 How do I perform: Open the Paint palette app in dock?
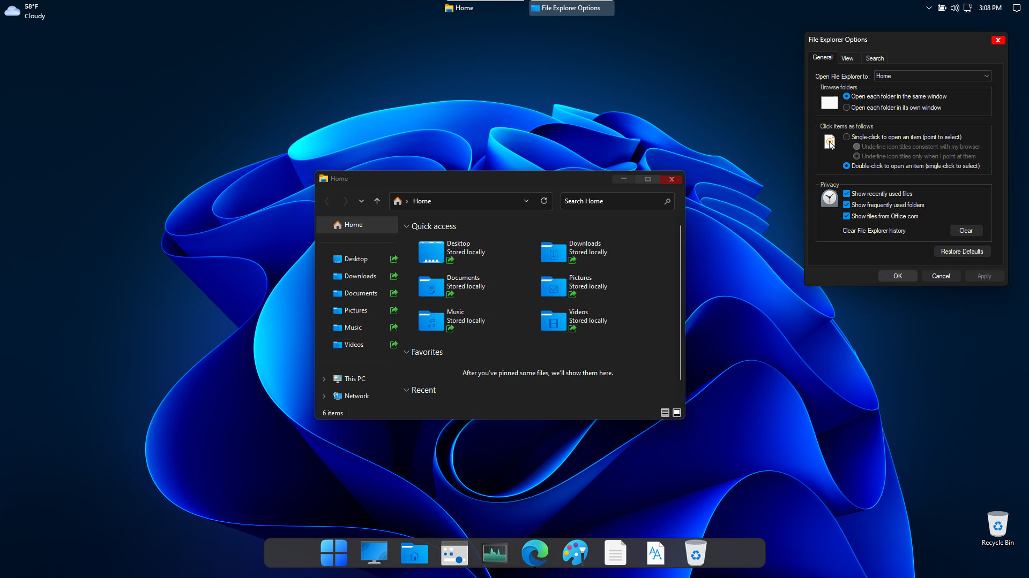click(x=575, y=553)
